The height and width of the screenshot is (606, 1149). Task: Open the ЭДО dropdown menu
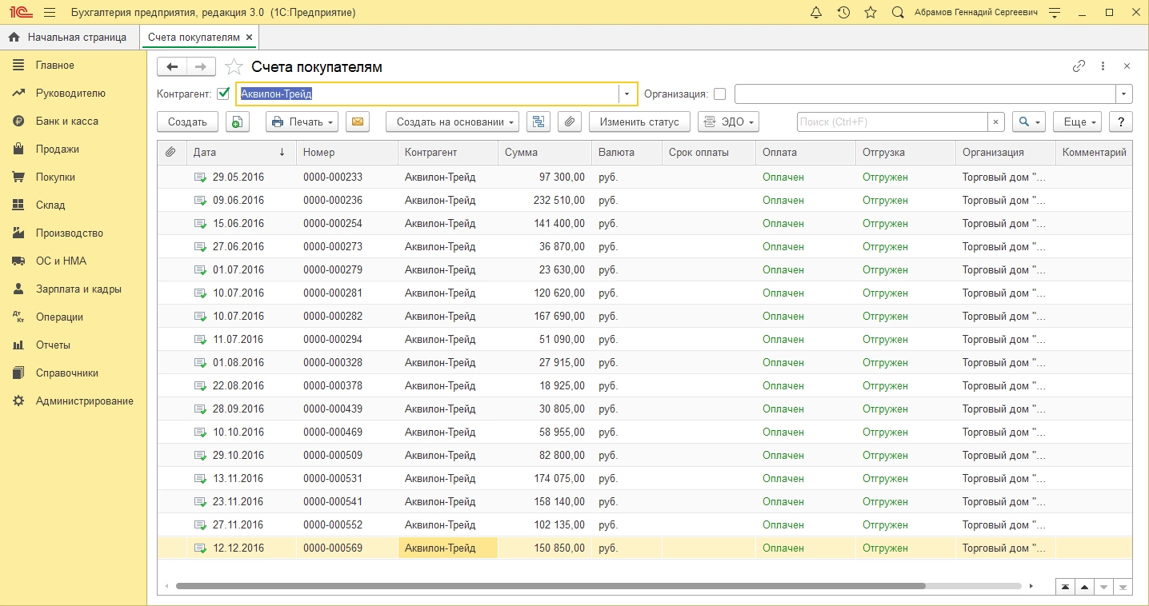coord(728,122)
